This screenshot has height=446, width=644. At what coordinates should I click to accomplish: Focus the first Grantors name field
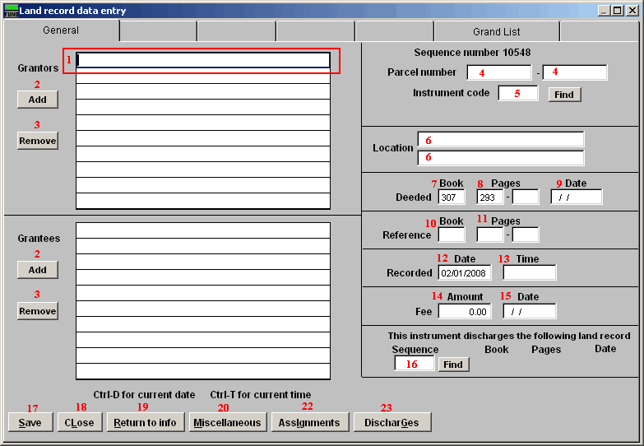coord(203,60)
